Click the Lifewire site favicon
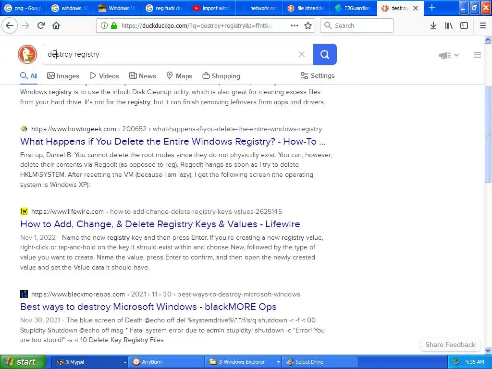Viewport: 492px width, 369px height. pyautogui.click(x=24, y=211)
